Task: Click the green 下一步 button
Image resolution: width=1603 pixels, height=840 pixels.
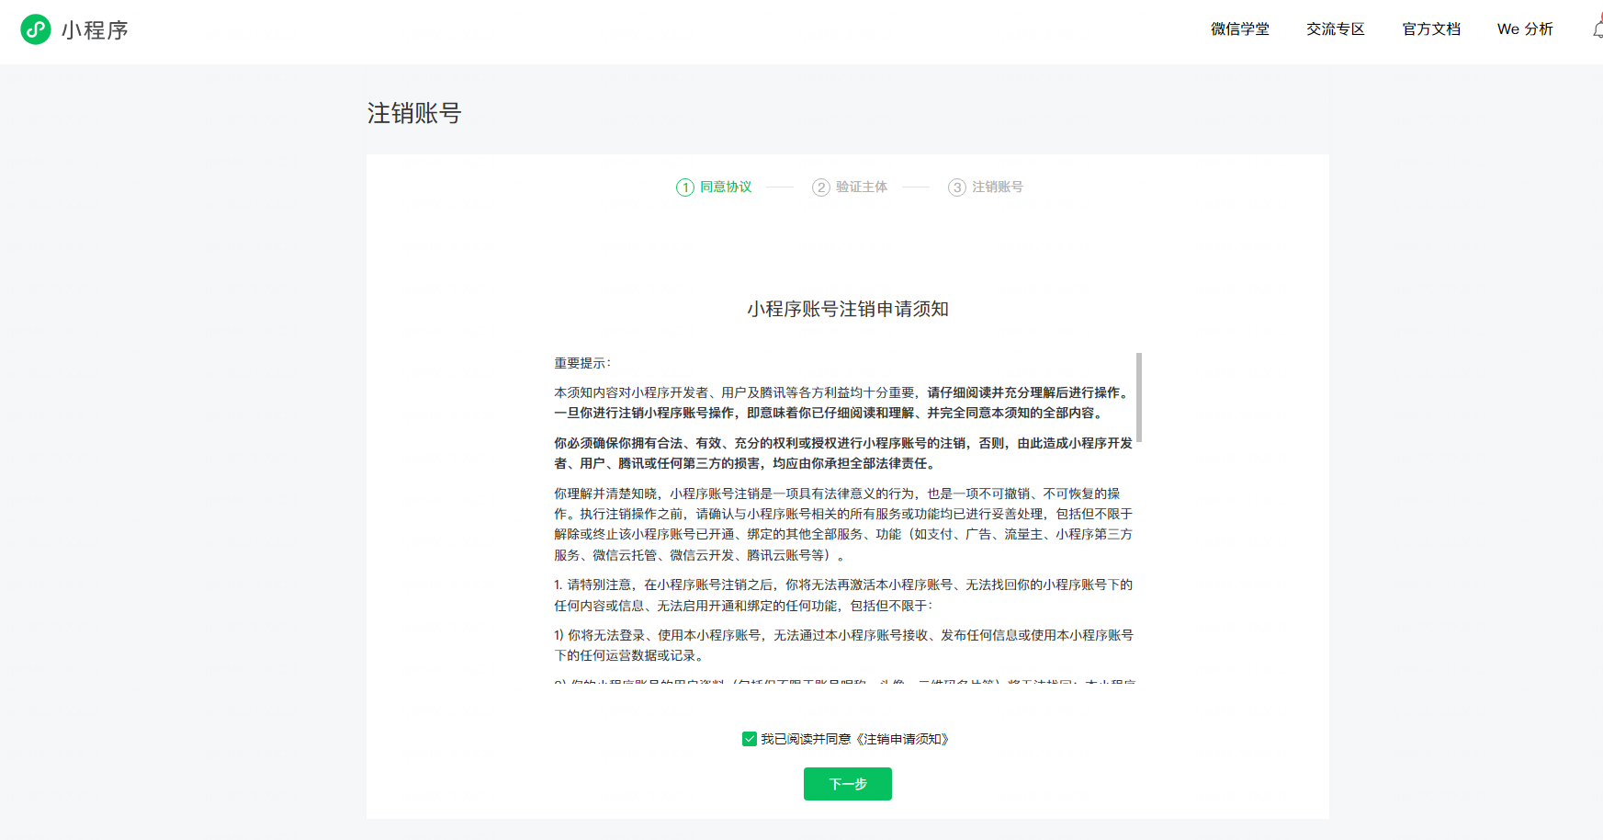Action: coord(848,784)
